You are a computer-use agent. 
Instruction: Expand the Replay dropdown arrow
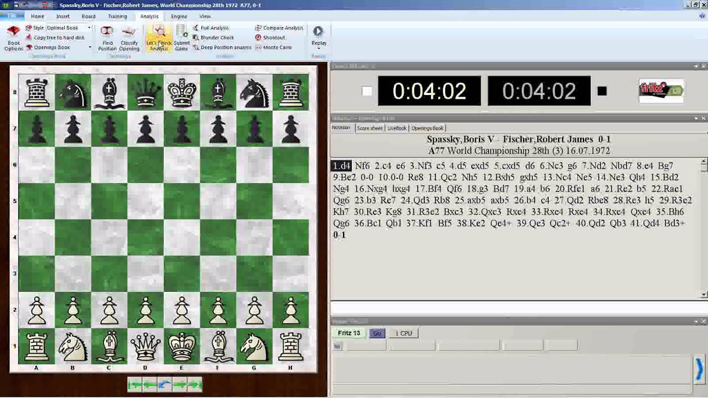tap(319, 49)
